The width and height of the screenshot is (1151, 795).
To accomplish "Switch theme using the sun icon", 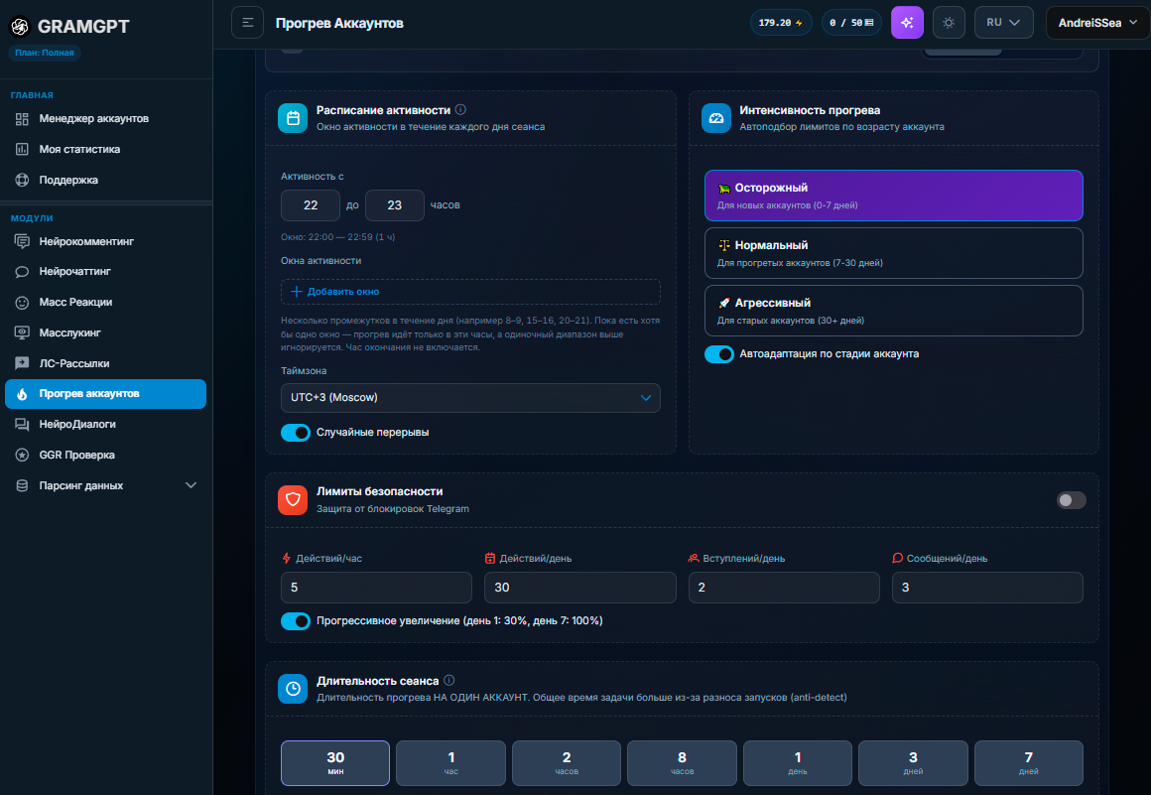I will [x=949, y=23].
